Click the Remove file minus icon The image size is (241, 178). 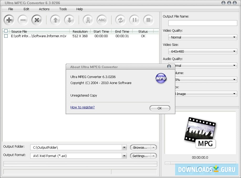(x=23, y=20)
